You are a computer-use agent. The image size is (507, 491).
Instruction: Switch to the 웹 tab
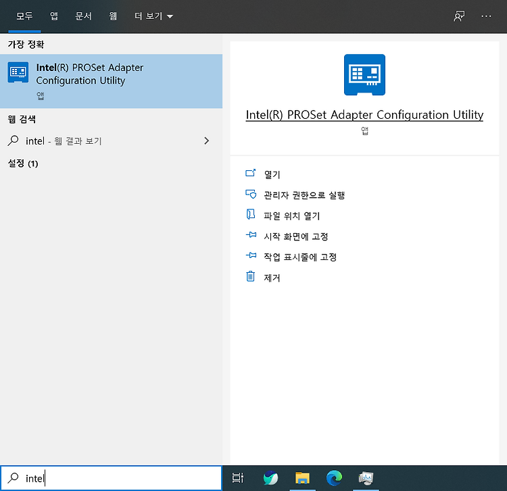112,16
